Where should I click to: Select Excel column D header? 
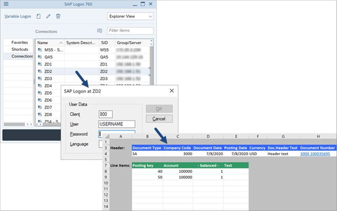coord(208,136)
